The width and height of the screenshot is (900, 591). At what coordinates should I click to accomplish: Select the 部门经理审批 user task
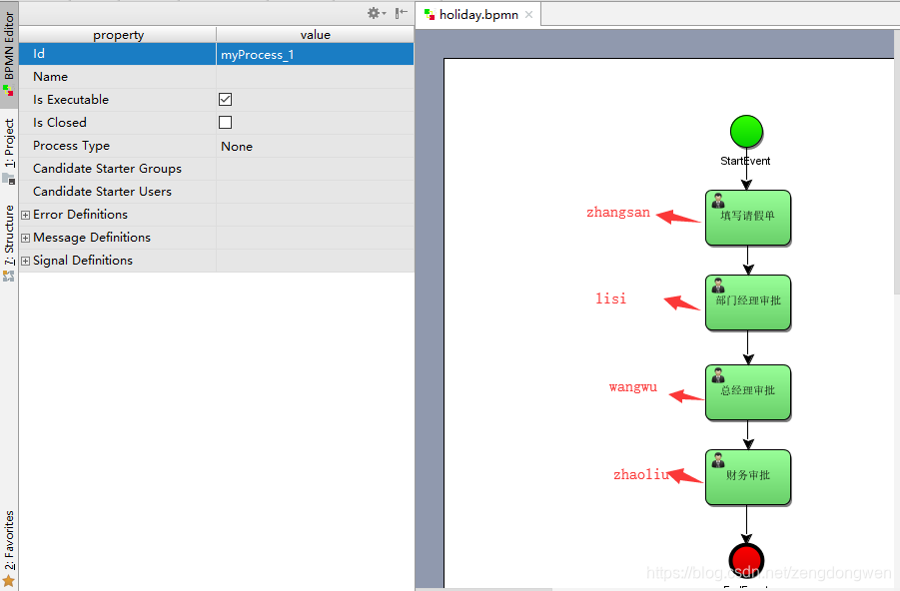point(748,302)
